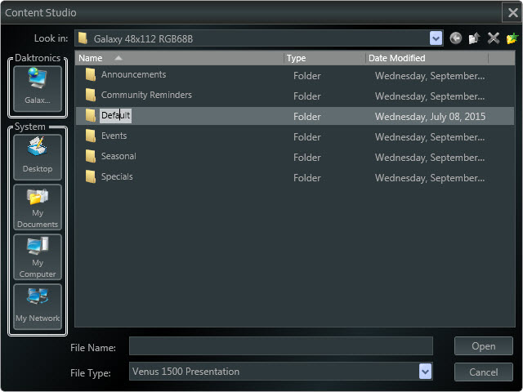Click Folder type in Announcements row
The image size is (523, 392).
[307, 76]
